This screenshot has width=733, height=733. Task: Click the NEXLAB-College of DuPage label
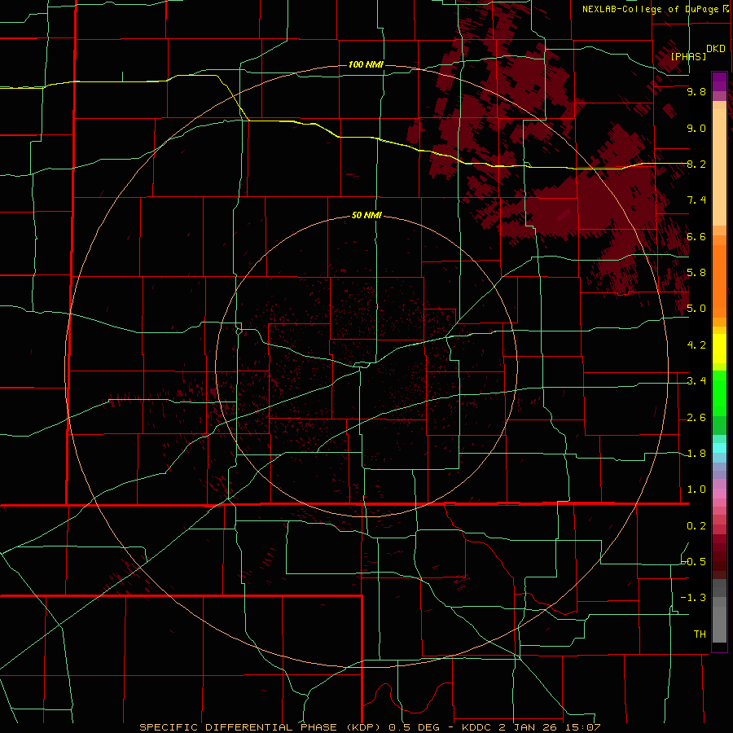pyautogui.click(x=651, y=9)
